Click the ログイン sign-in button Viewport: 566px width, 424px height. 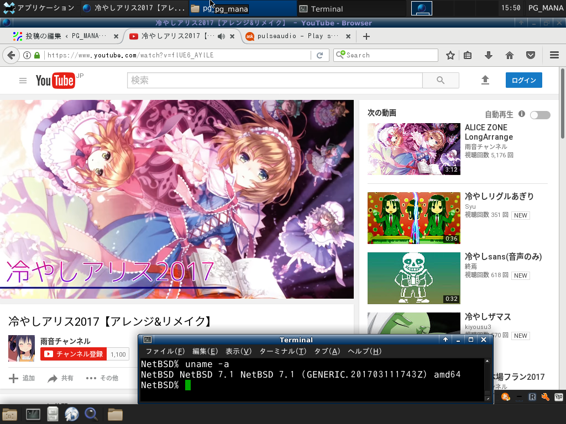click(x=524, y=80)
